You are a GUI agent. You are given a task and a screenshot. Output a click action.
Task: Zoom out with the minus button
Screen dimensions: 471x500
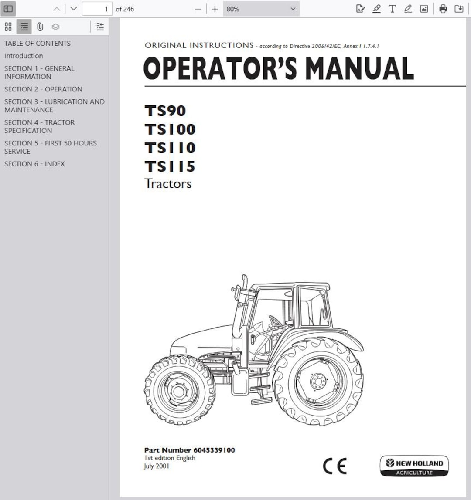(x=198, y=9)
